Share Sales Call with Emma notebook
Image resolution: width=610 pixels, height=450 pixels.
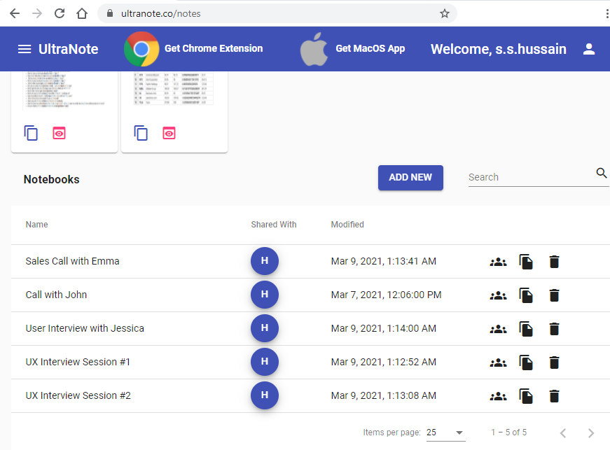coord(498,262)
